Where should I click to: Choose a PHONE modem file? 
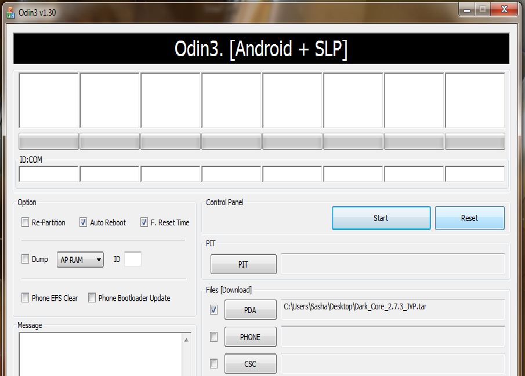click(x=251, y=337)
